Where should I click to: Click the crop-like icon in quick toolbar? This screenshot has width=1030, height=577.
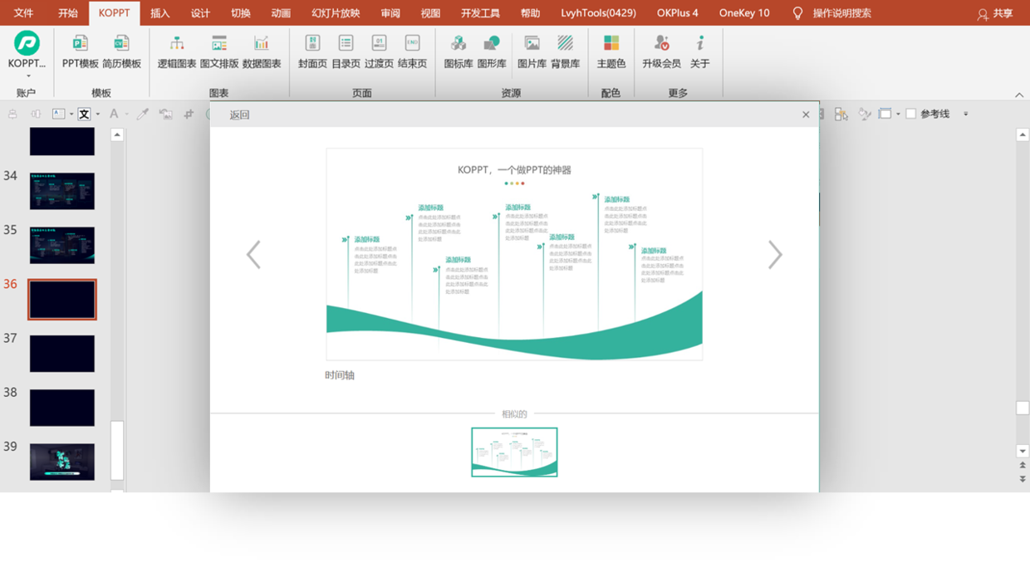point(189,114)
